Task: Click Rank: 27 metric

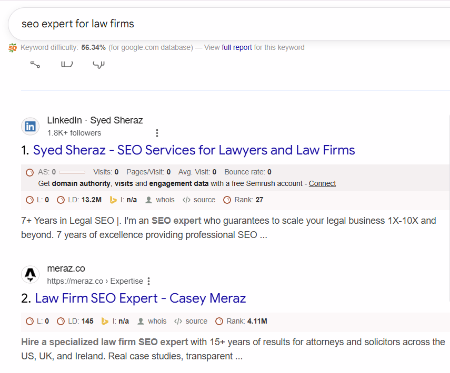Action: point(249,200)
